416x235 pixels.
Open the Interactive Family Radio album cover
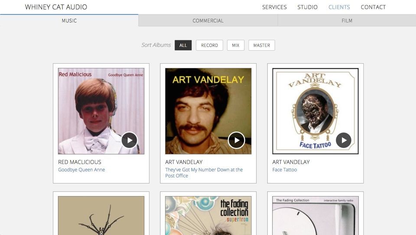coord(315,216)
